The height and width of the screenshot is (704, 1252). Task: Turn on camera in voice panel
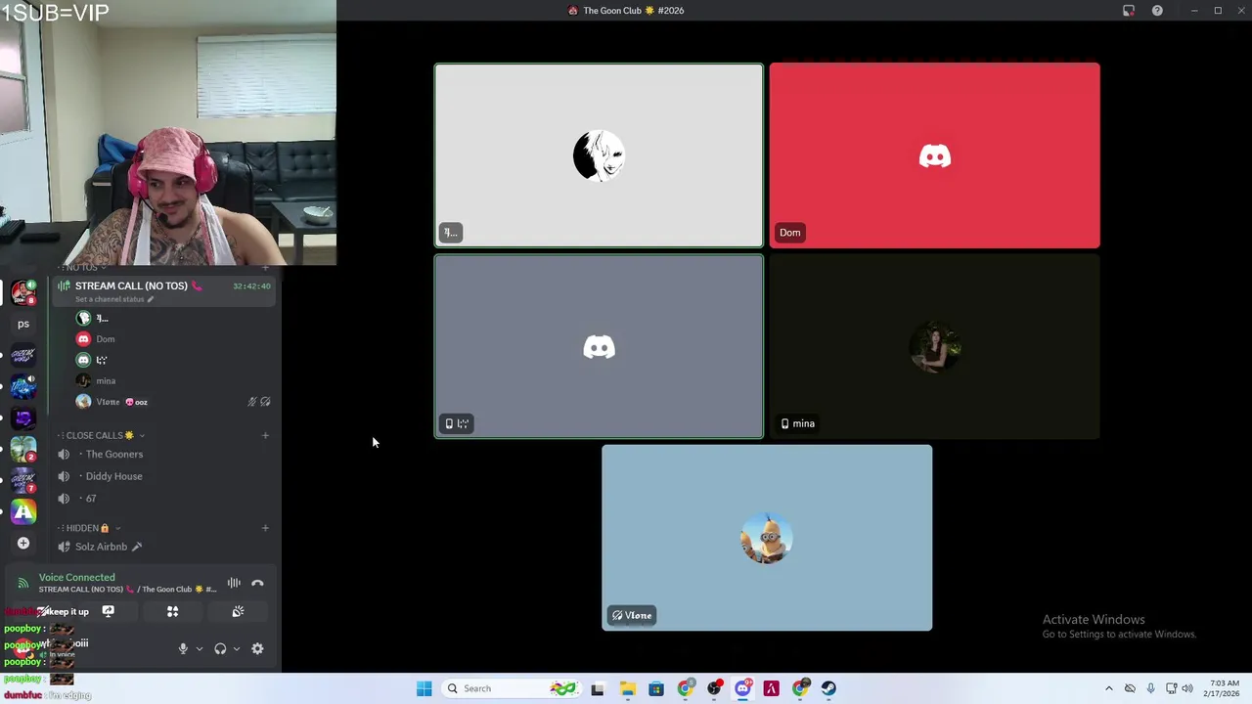[x=43, y=612]
